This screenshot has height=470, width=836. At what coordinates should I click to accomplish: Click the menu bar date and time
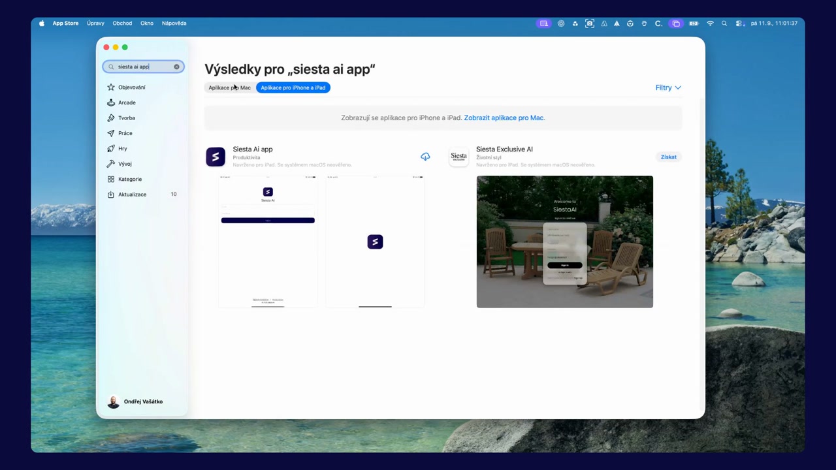[x=774, y=23]
